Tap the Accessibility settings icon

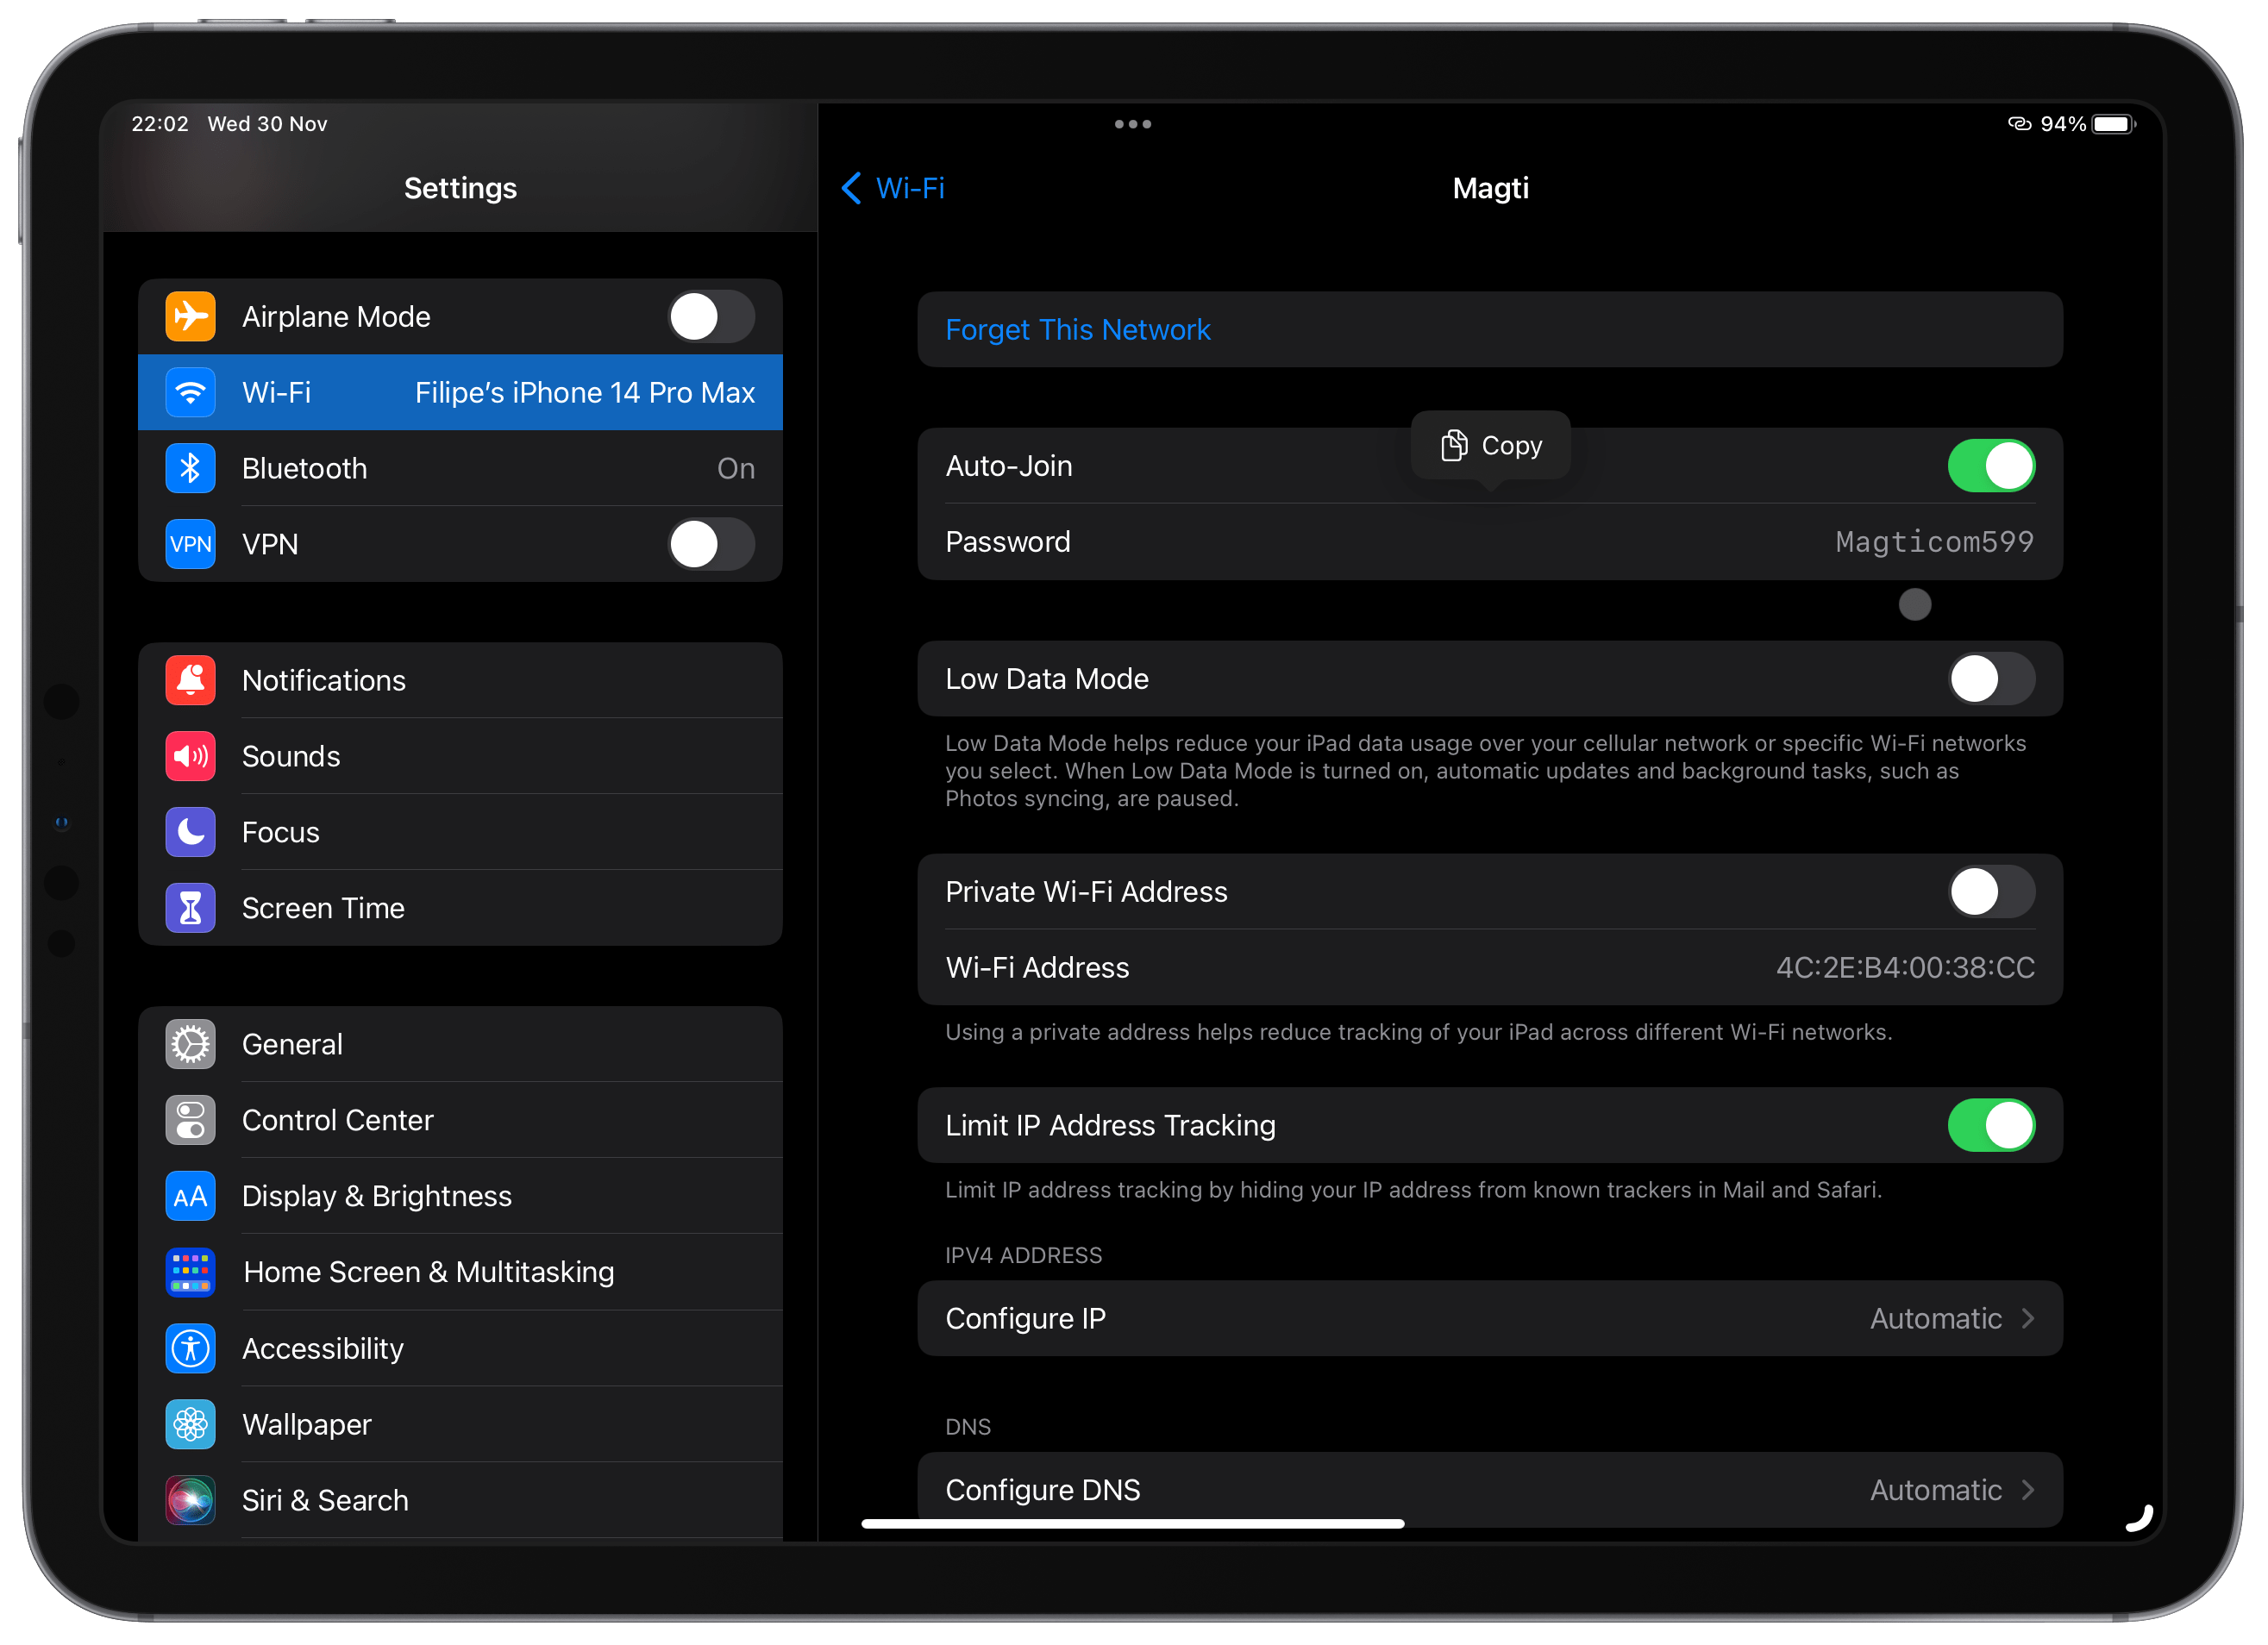(192, 1346)
